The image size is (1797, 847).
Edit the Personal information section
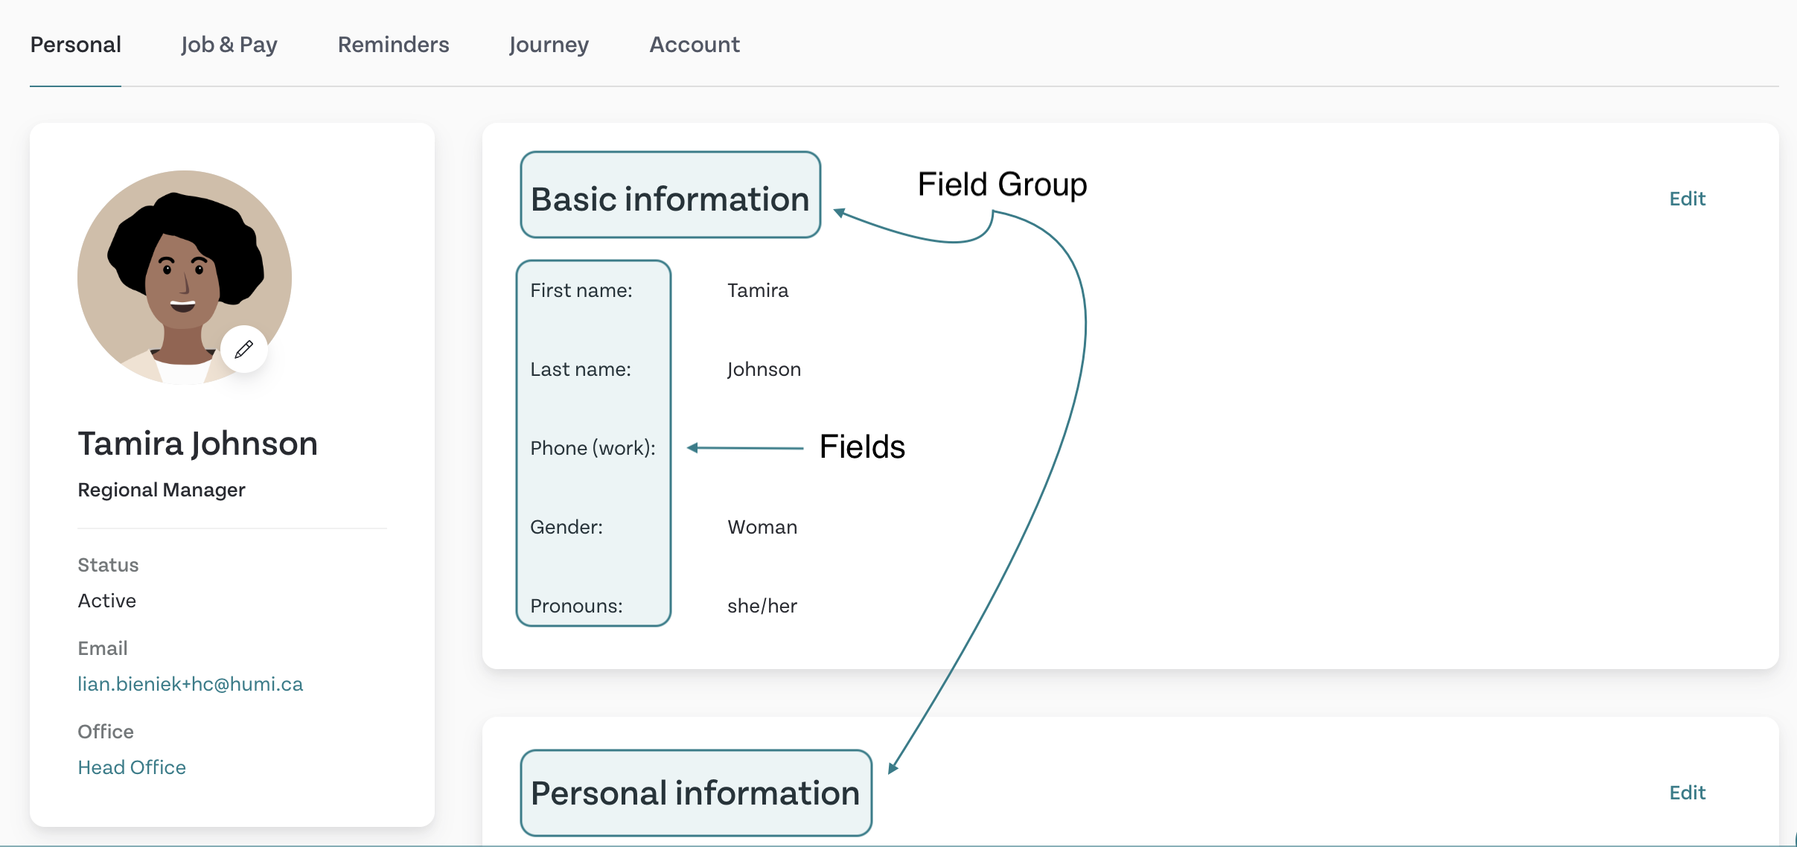(1687, 793)
